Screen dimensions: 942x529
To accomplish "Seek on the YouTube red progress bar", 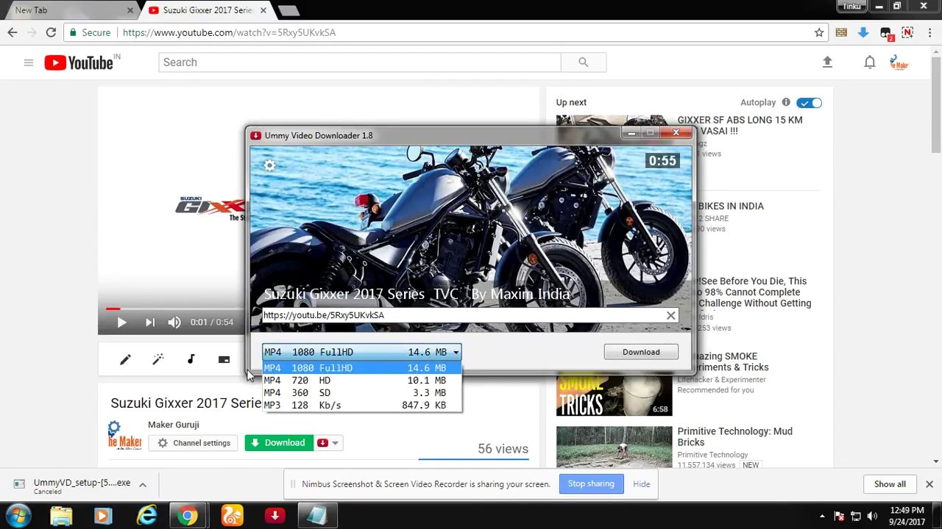I will (x=113, y=309).
